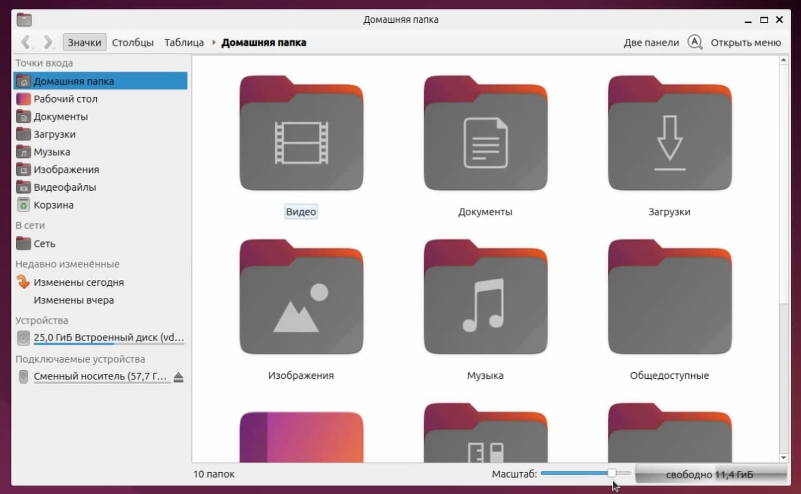Click the scrollbar down arrow

[784, 458]
